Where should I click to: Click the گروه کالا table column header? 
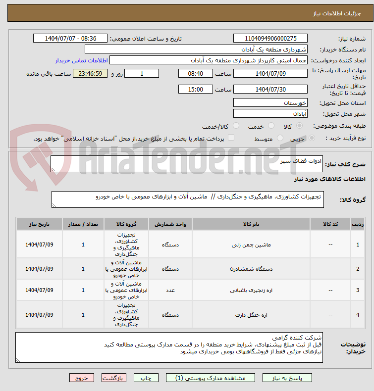pos(126,224)
